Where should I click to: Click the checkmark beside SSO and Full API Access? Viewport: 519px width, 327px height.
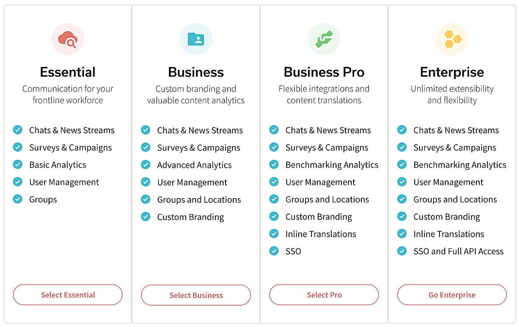tap(402, 251)
